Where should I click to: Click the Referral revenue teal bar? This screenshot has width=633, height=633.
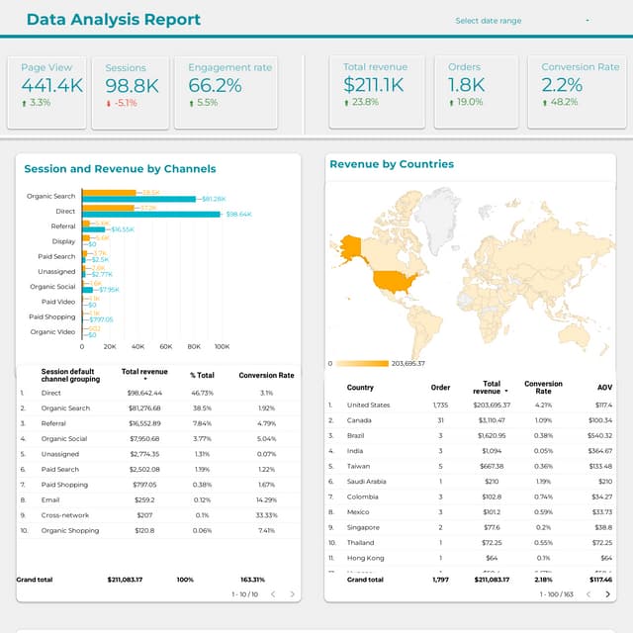pos(94,229)
